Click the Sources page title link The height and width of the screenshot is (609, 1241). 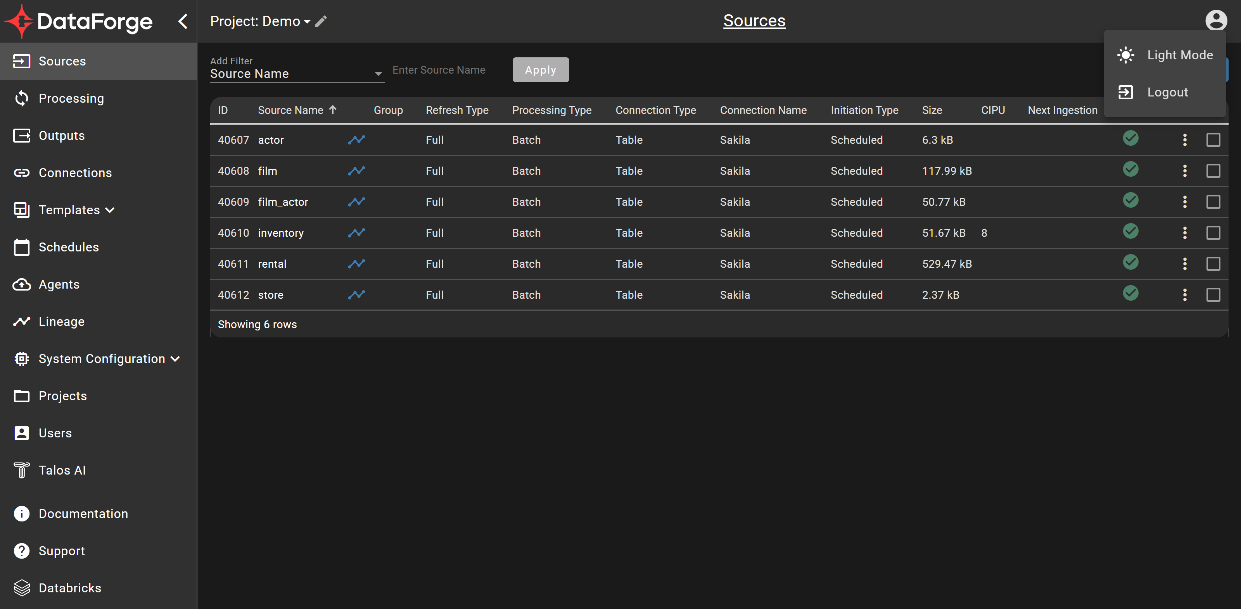(754, 21)
